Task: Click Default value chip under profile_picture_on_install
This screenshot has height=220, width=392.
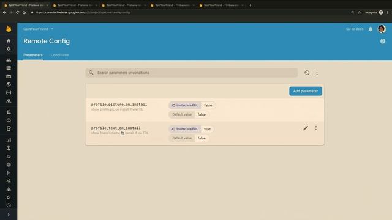Action: pyautogui.click(x=182, y=114)
